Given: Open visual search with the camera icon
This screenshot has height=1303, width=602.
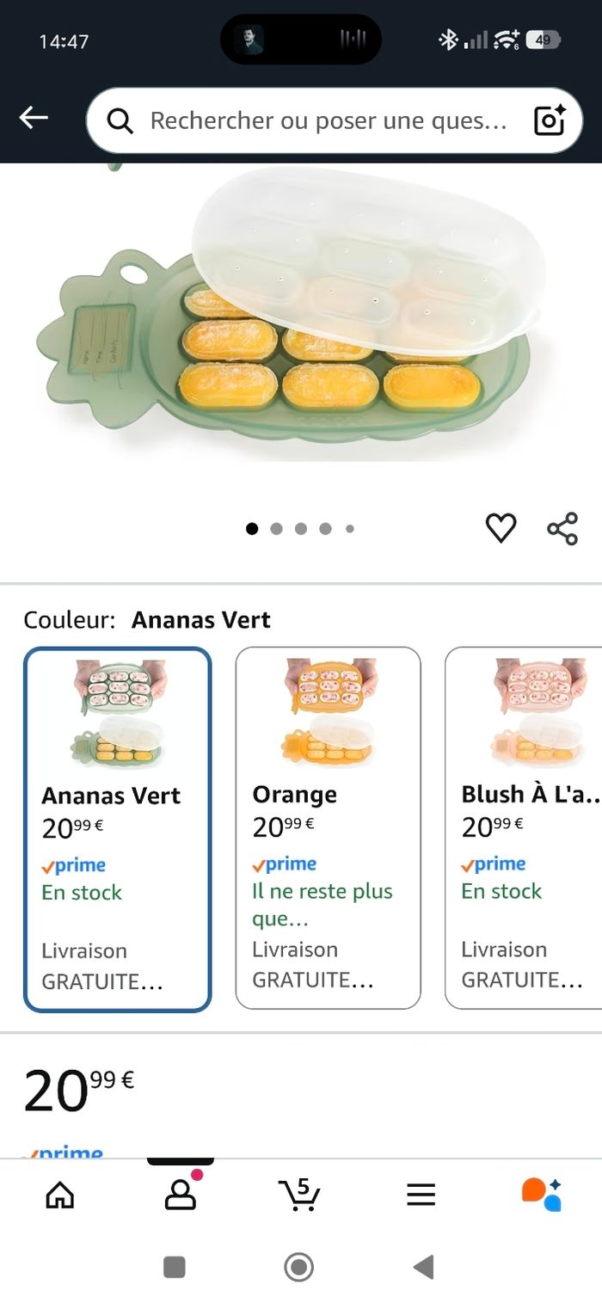Looking at the screenshot, I should tap(550, 120).
